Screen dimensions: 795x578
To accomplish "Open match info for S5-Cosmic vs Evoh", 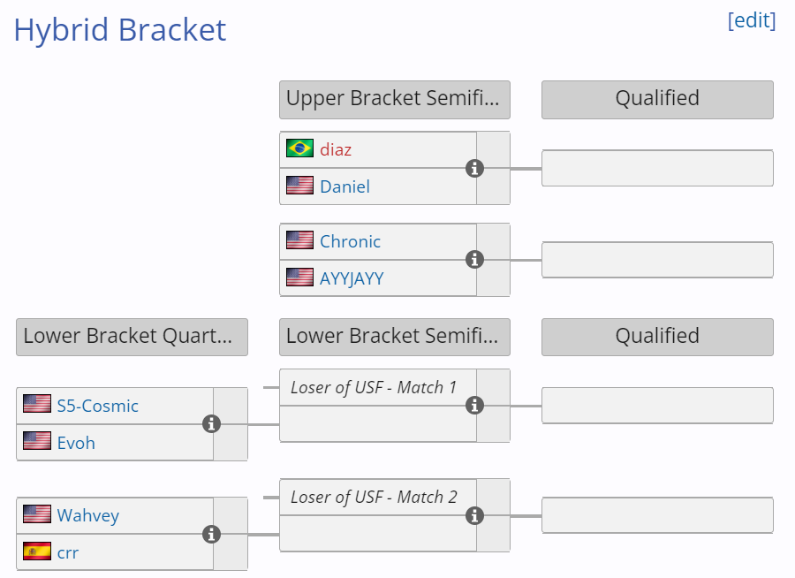I will 211,423.
